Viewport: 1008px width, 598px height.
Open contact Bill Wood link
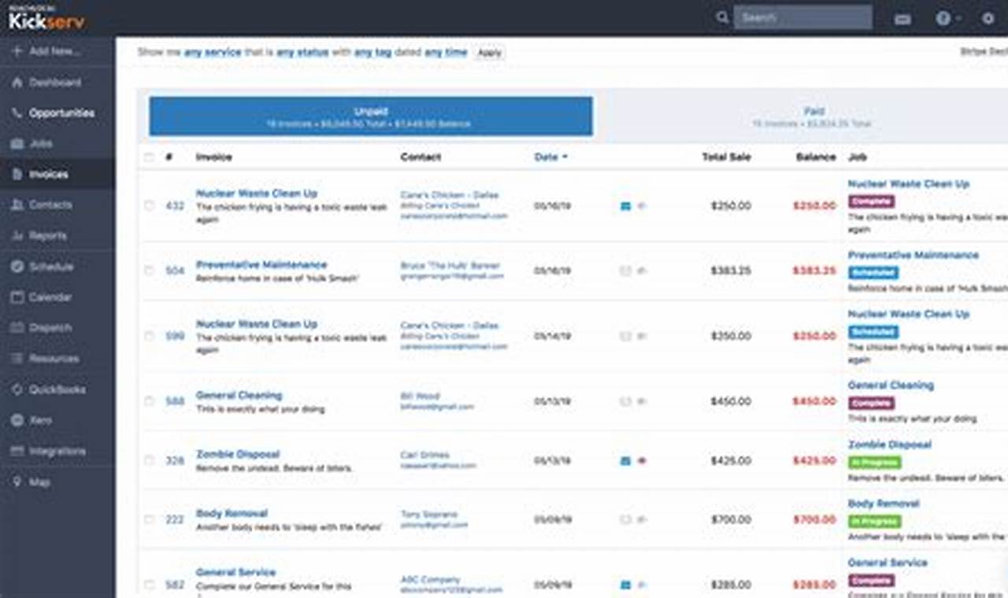click(x=420, y=396)
